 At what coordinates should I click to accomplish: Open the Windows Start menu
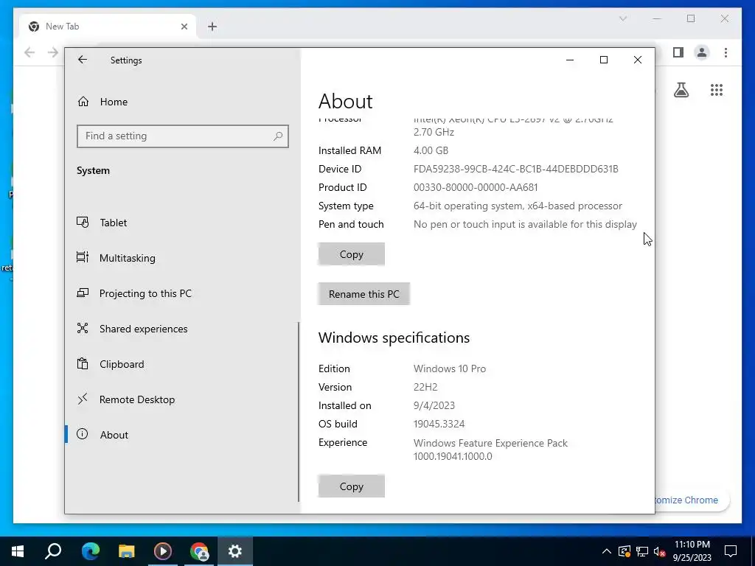18,551
